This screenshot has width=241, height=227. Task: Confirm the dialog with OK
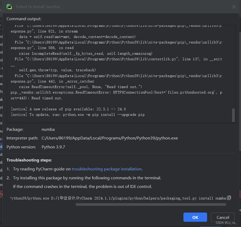click(195, 217)
